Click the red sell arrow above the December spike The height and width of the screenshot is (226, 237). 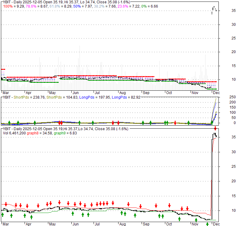click(215, 129)
